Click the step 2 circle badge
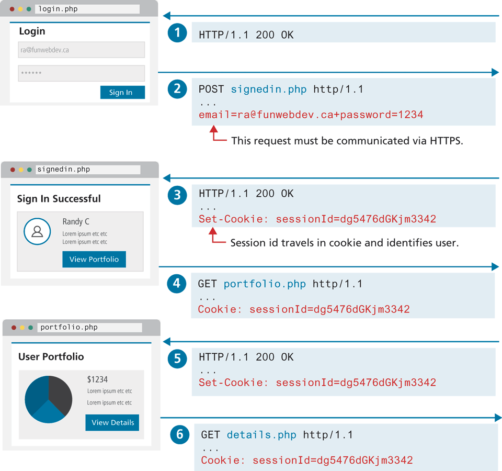Viewport: 502px width, 471px height. coord(177,88)
